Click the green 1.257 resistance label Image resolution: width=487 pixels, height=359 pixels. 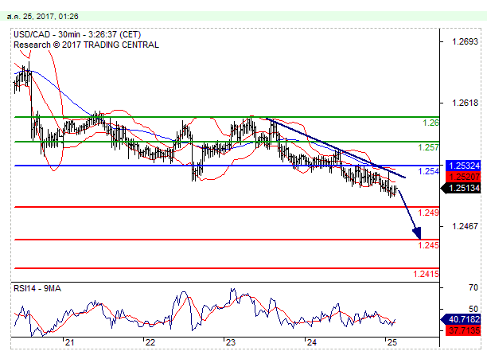429,147
